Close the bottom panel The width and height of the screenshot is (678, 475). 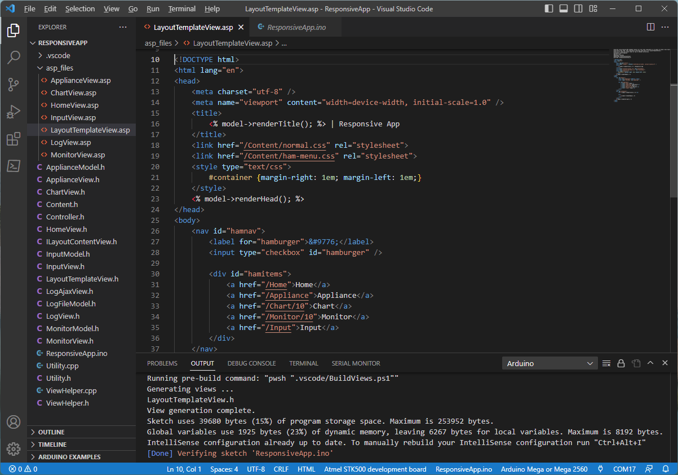coord(665,363)
